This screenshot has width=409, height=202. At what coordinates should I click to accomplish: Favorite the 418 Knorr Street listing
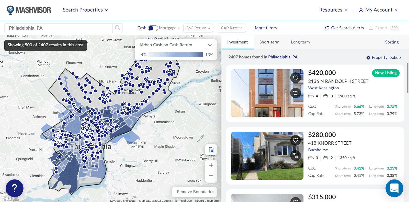pos(296,140)
